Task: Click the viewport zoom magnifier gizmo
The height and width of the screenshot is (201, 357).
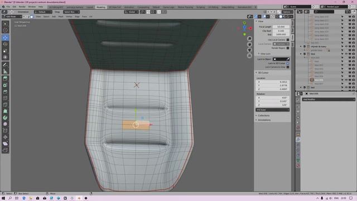Action: pos(249,39)
